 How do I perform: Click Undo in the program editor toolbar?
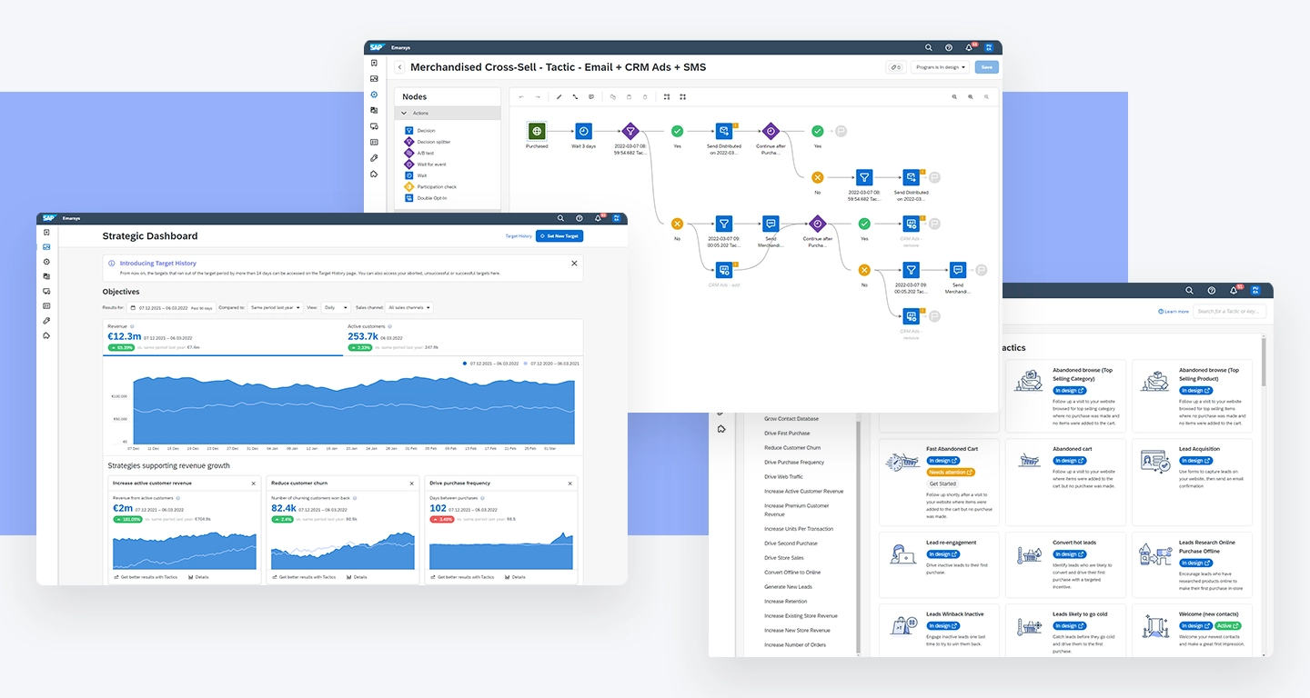click(521, 96)
